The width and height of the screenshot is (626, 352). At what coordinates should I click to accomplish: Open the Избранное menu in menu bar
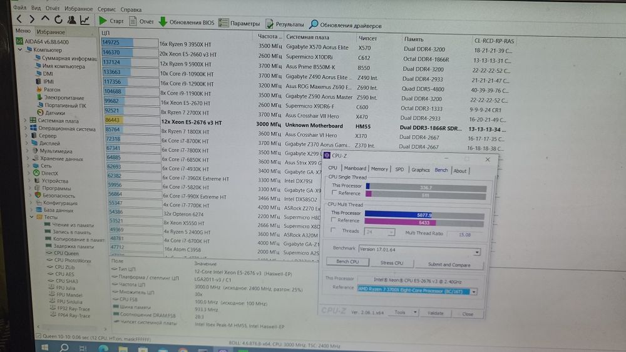point(78,8)
